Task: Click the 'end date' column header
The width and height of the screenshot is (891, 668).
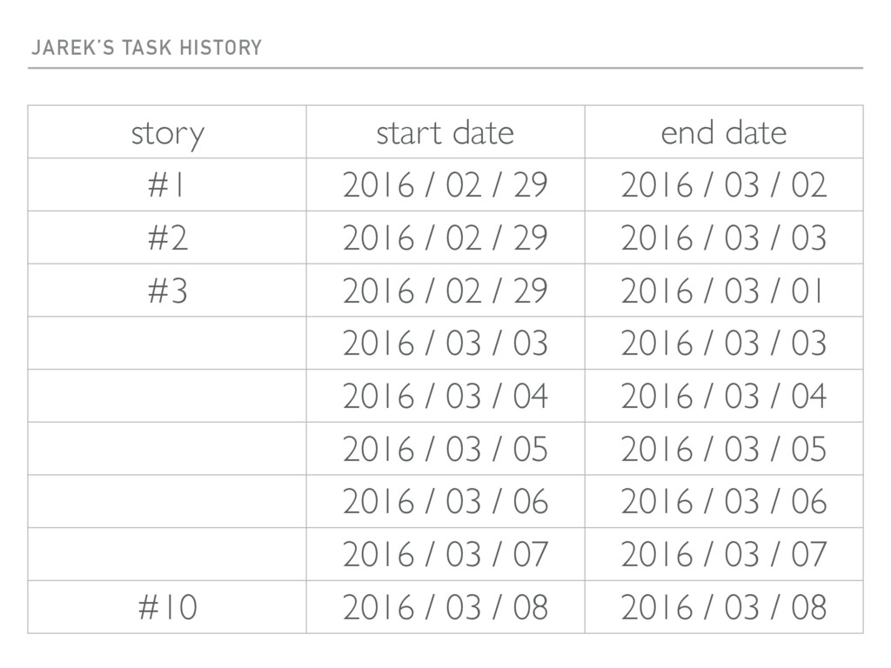Action: [x=724, y=132]
